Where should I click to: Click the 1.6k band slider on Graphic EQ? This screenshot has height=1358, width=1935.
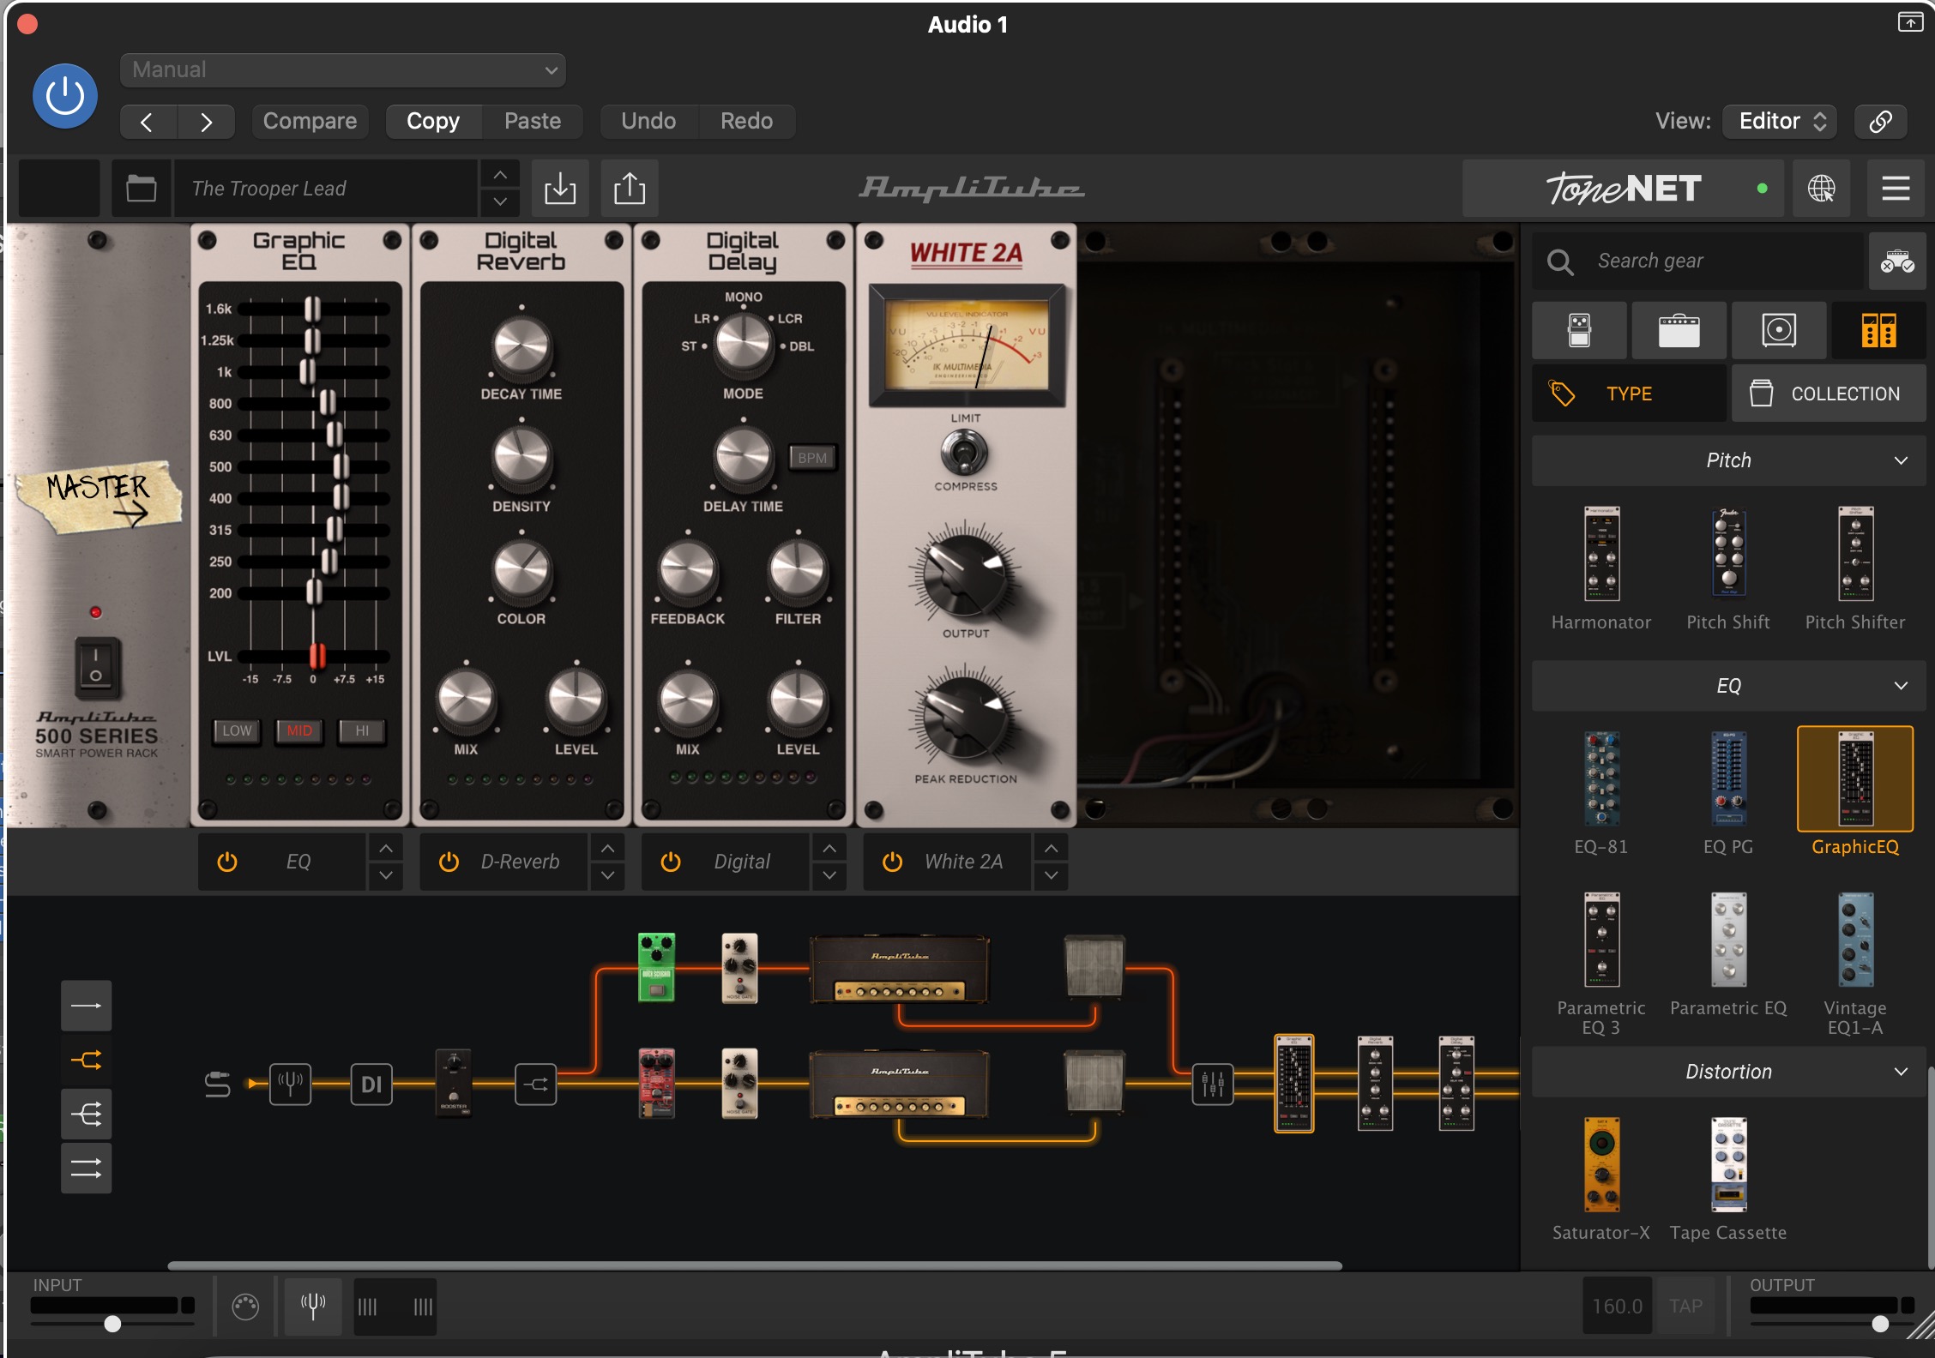[x=312, y=309]
